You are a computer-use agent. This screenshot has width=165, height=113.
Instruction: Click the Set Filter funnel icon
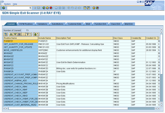[27, 34]
